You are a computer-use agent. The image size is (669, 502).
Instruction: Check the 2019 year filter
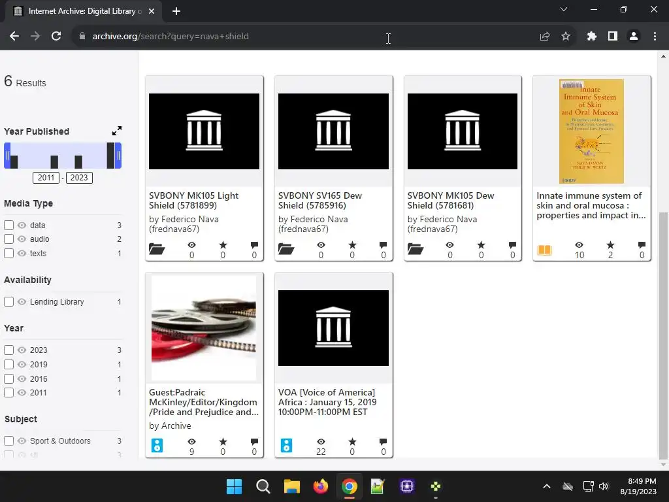[8, 365]
